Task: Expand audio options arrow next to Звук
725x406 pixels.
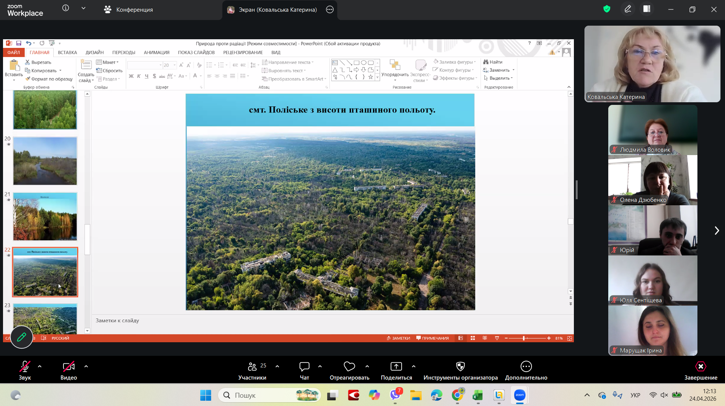Action: pyautogui.click(x=40, y=366)
